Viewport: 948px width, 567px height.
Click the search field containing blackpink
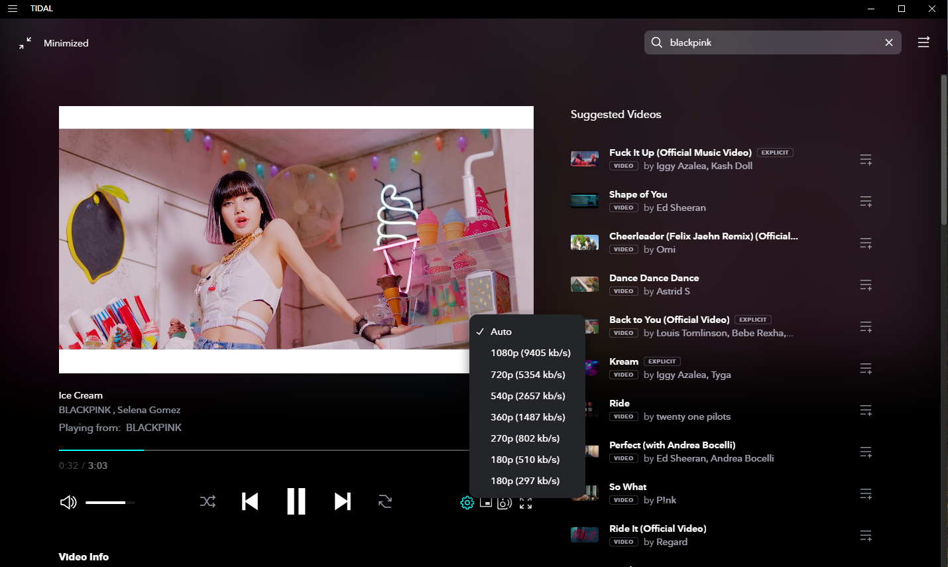click(773, 42)
